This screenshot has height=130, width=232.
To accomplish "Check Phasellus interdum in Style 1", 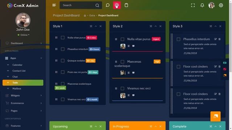I will click(x=63, y=49).
